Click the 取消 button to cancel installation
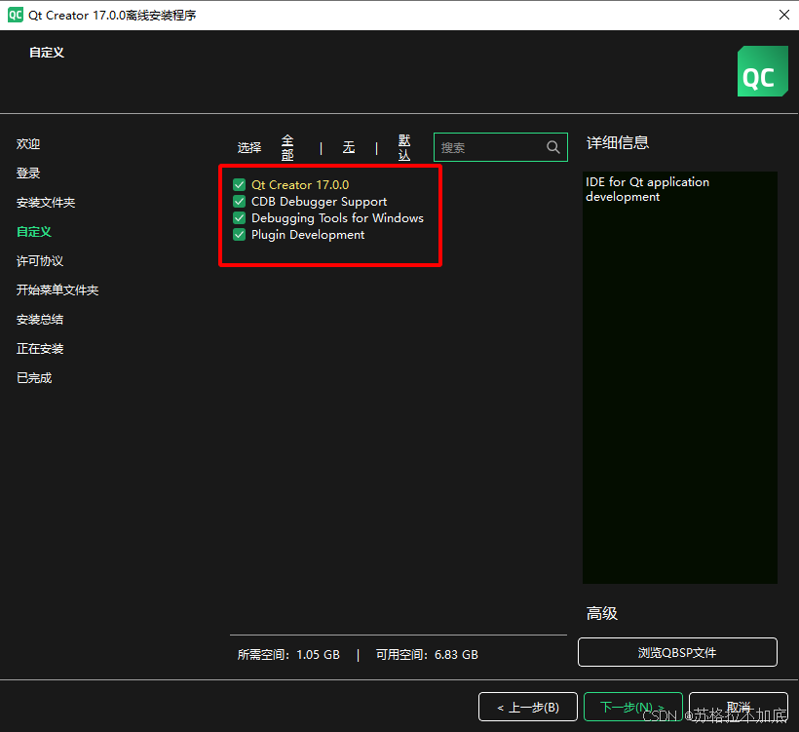 [x=739, y=707]
